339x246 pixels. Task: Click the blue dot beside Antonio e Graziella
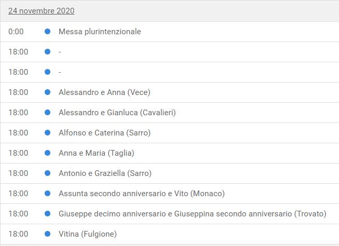click(x=48, y=173)
